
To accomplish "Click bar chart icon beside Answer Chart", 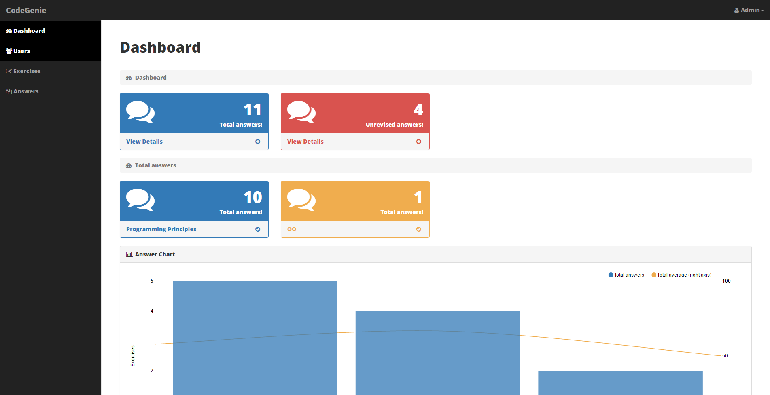I will pos(129,254).
